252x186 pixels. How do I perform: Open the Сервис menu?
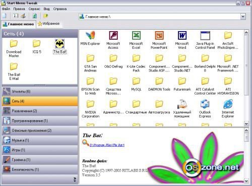[34, 9]
